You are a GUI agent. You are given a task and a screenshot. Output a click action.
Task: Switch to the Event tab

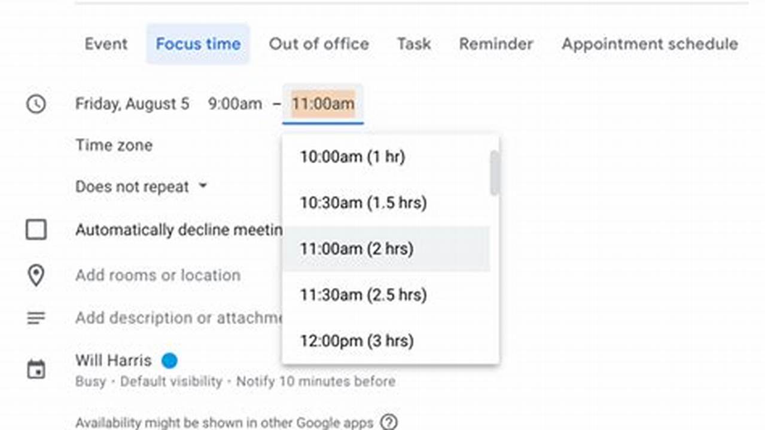click(106, 44)
